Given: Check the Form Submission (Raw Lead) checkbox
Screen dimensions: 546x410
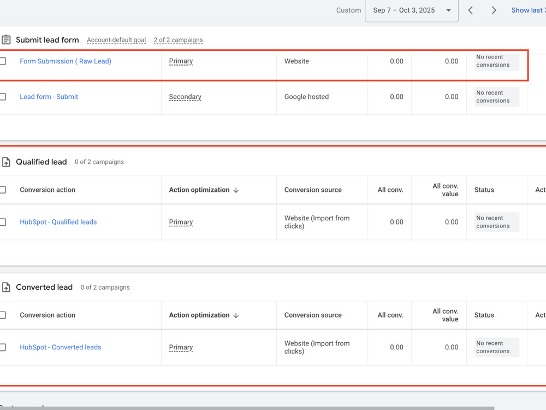Looking at the screenshot, I should (3, 61).
